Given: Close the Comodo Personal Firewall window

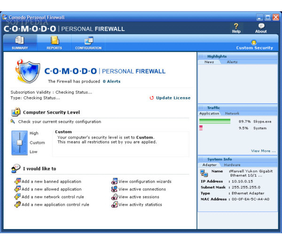Looking at the screenshot, I should [x=276, y=17].
